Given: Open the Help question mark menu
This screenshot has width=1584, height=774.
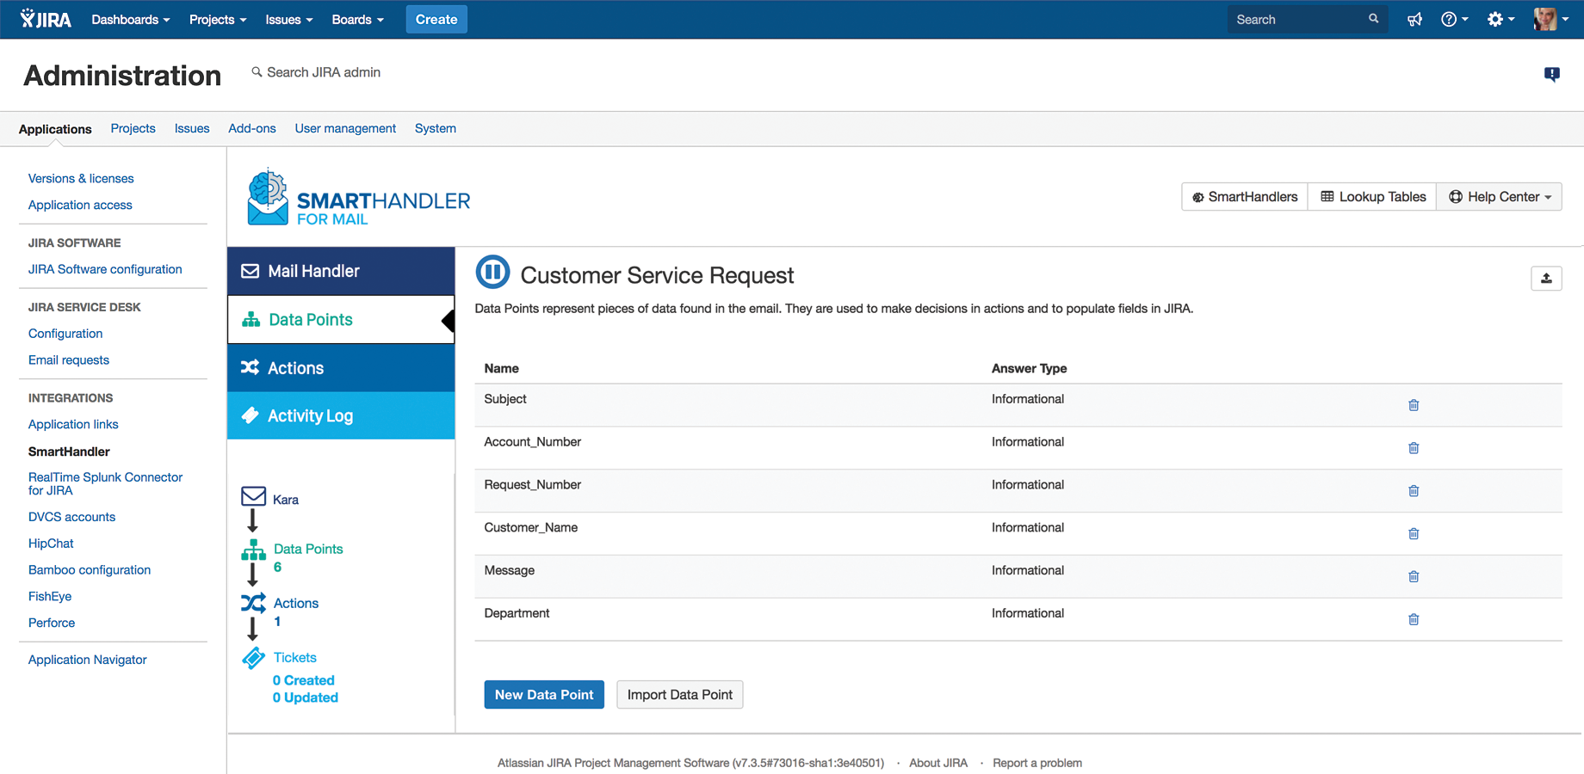Looking at the screenshot, I should (1454, 19).
